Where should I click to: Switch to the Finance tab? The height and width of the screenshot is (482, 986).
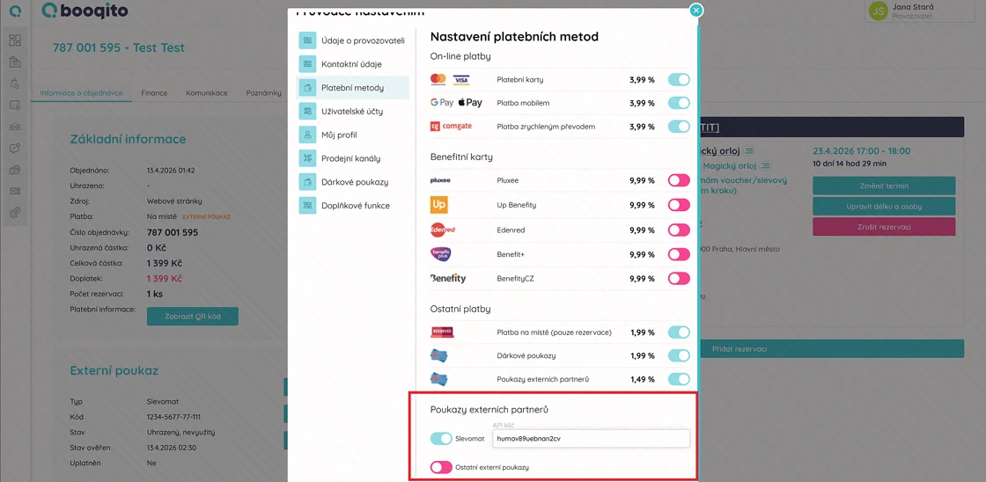154,92
